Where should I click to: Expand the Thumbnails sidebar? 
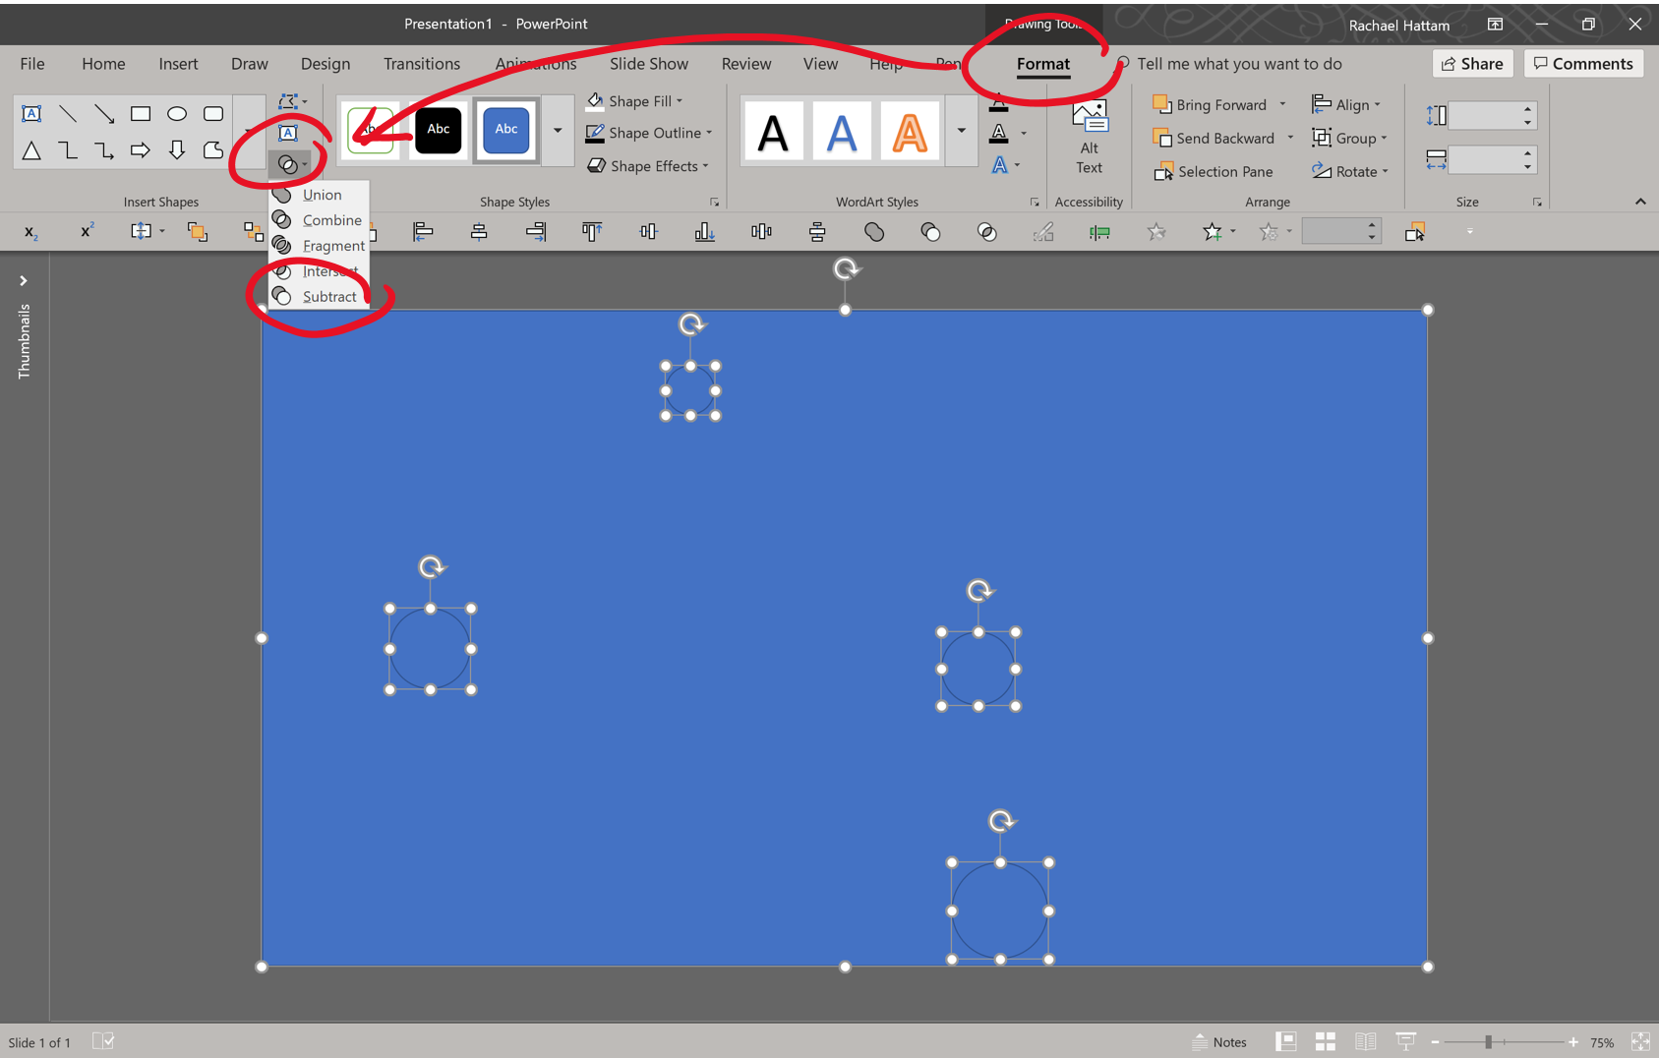23,280
